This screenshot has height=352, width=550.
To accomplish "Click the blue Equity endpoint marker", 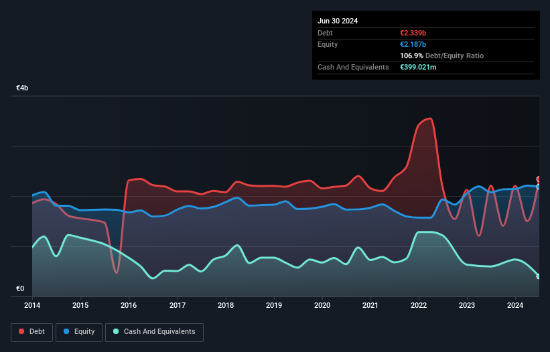I will coord(539,187).
